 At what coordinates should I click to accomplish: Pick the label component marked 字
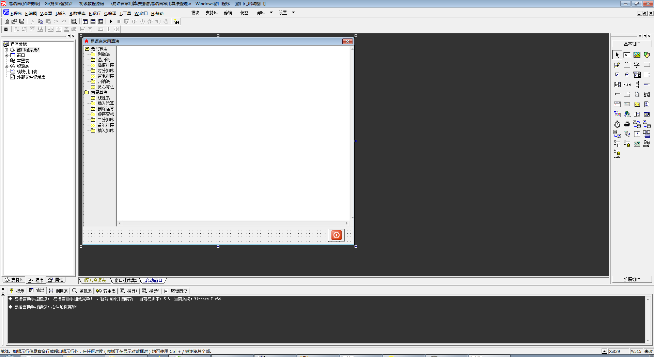[x=637, y=65]
